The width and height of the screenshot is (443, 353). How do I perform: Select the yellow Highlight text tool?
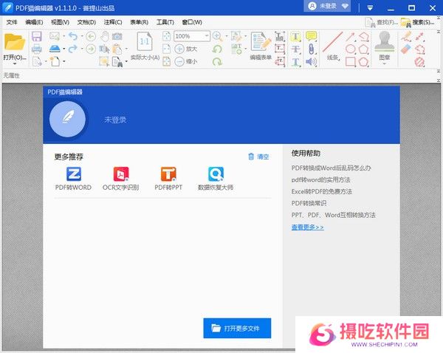pos(295,36)
